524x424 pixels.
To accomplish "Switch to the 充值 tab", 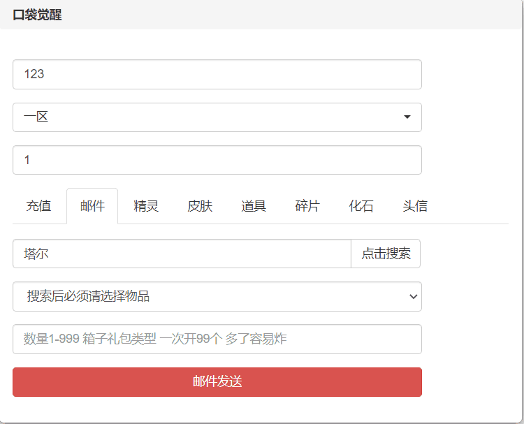I will click(x=38, y=206).
